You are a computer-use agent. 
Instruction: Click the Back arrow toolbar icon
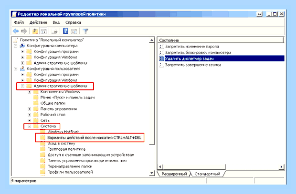[16, 31]
